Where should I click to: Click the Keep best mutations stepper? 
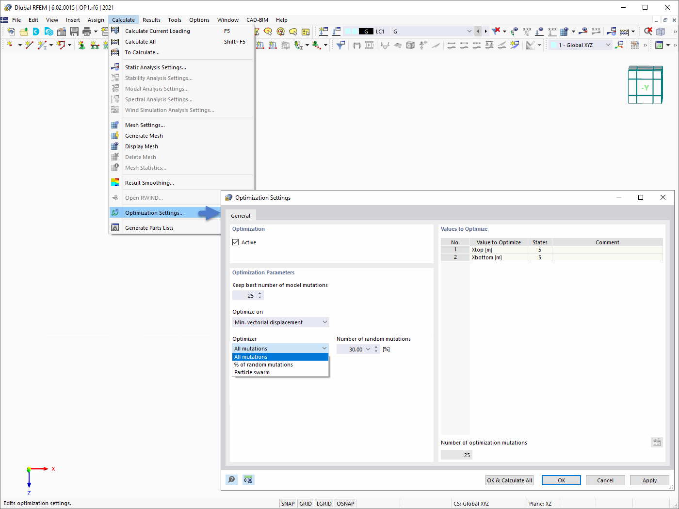(x=260, y=295)
